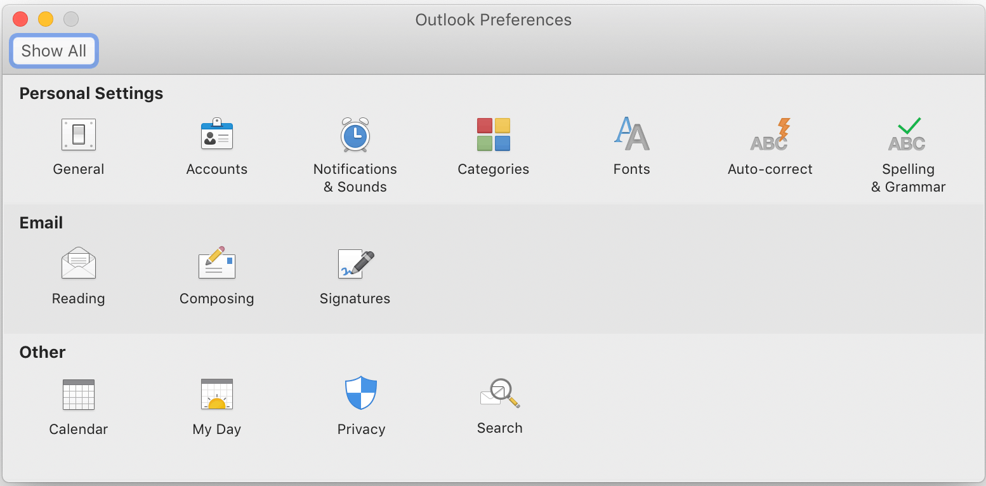Open the Categories color squares icon
The width and height of the screenshot is (986, 486).
(x=494, y=135)
